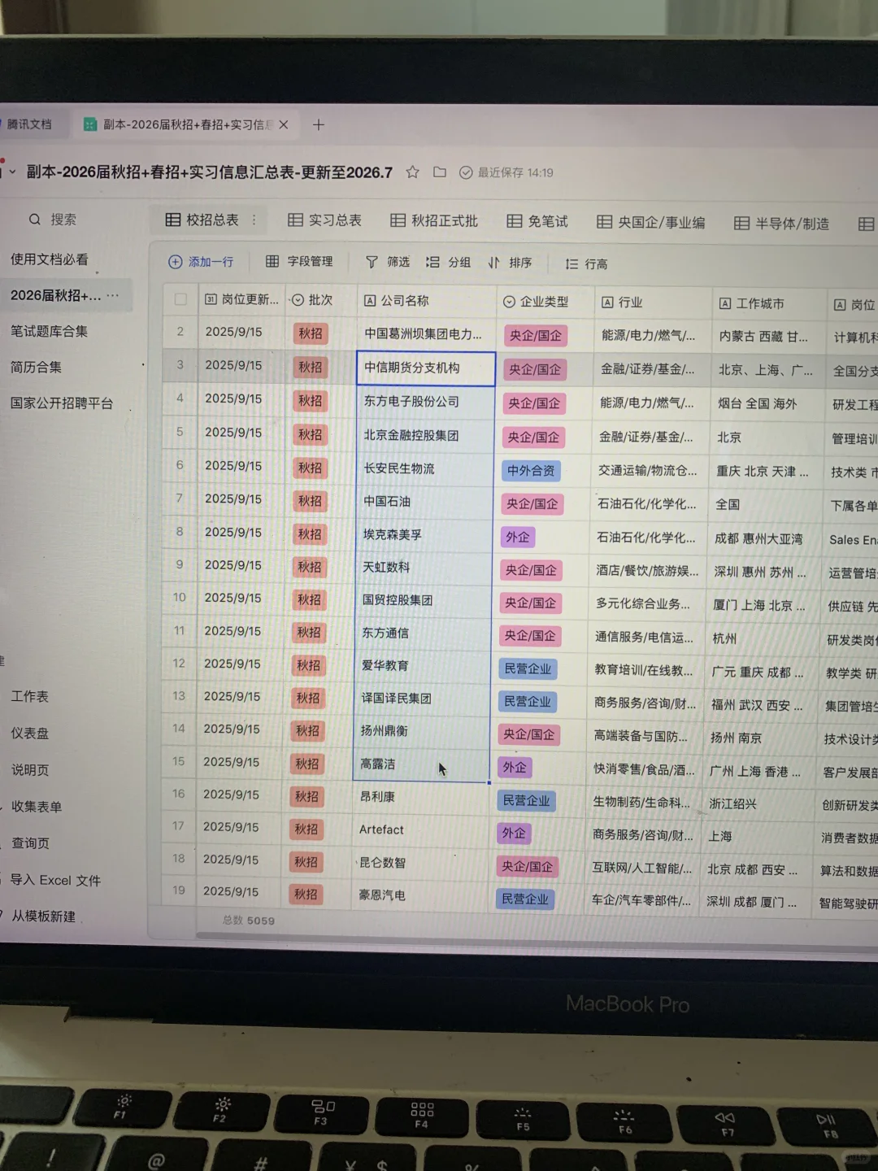Create a new 工作表
This screenshot has height=1171, width=878.
coord(30,697)
